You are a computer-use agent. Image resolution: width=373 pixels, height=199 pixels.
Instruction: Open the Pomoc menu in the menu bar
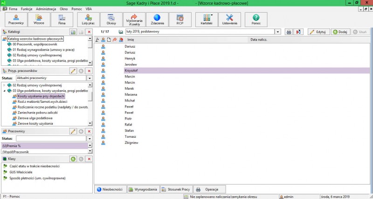76,9
